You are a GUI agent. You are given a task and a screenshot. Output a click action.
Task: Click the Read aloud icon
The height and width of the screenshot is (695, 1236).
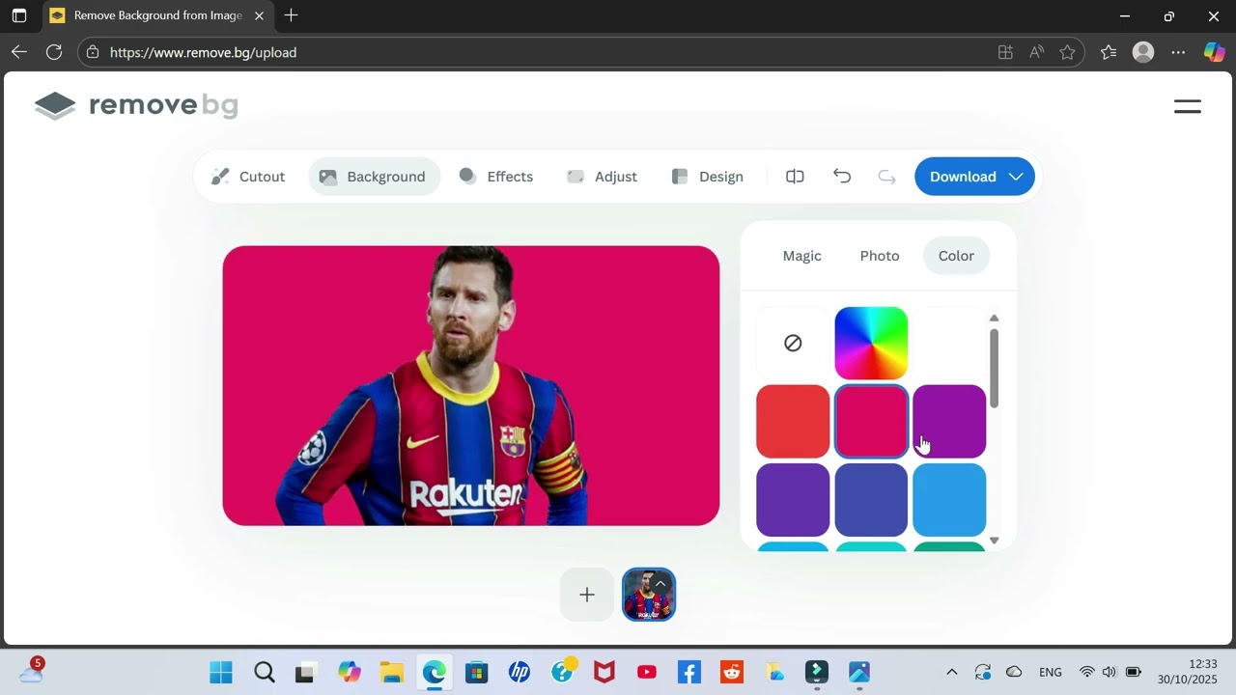click(x=1036, y=52)
